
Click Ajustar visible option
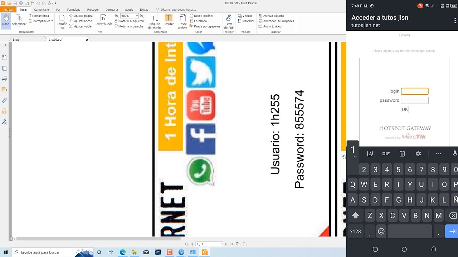coord(81,26)
